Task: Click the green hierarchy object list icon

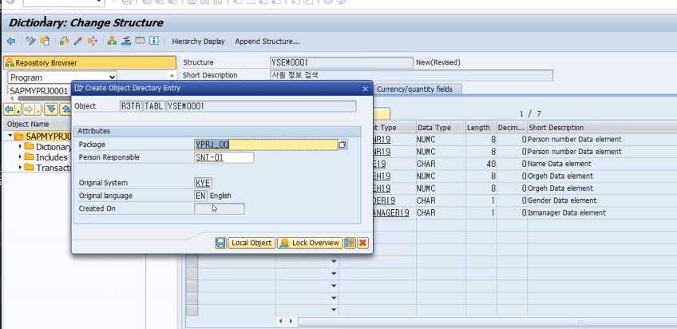Action: click(x=113, y=41)
